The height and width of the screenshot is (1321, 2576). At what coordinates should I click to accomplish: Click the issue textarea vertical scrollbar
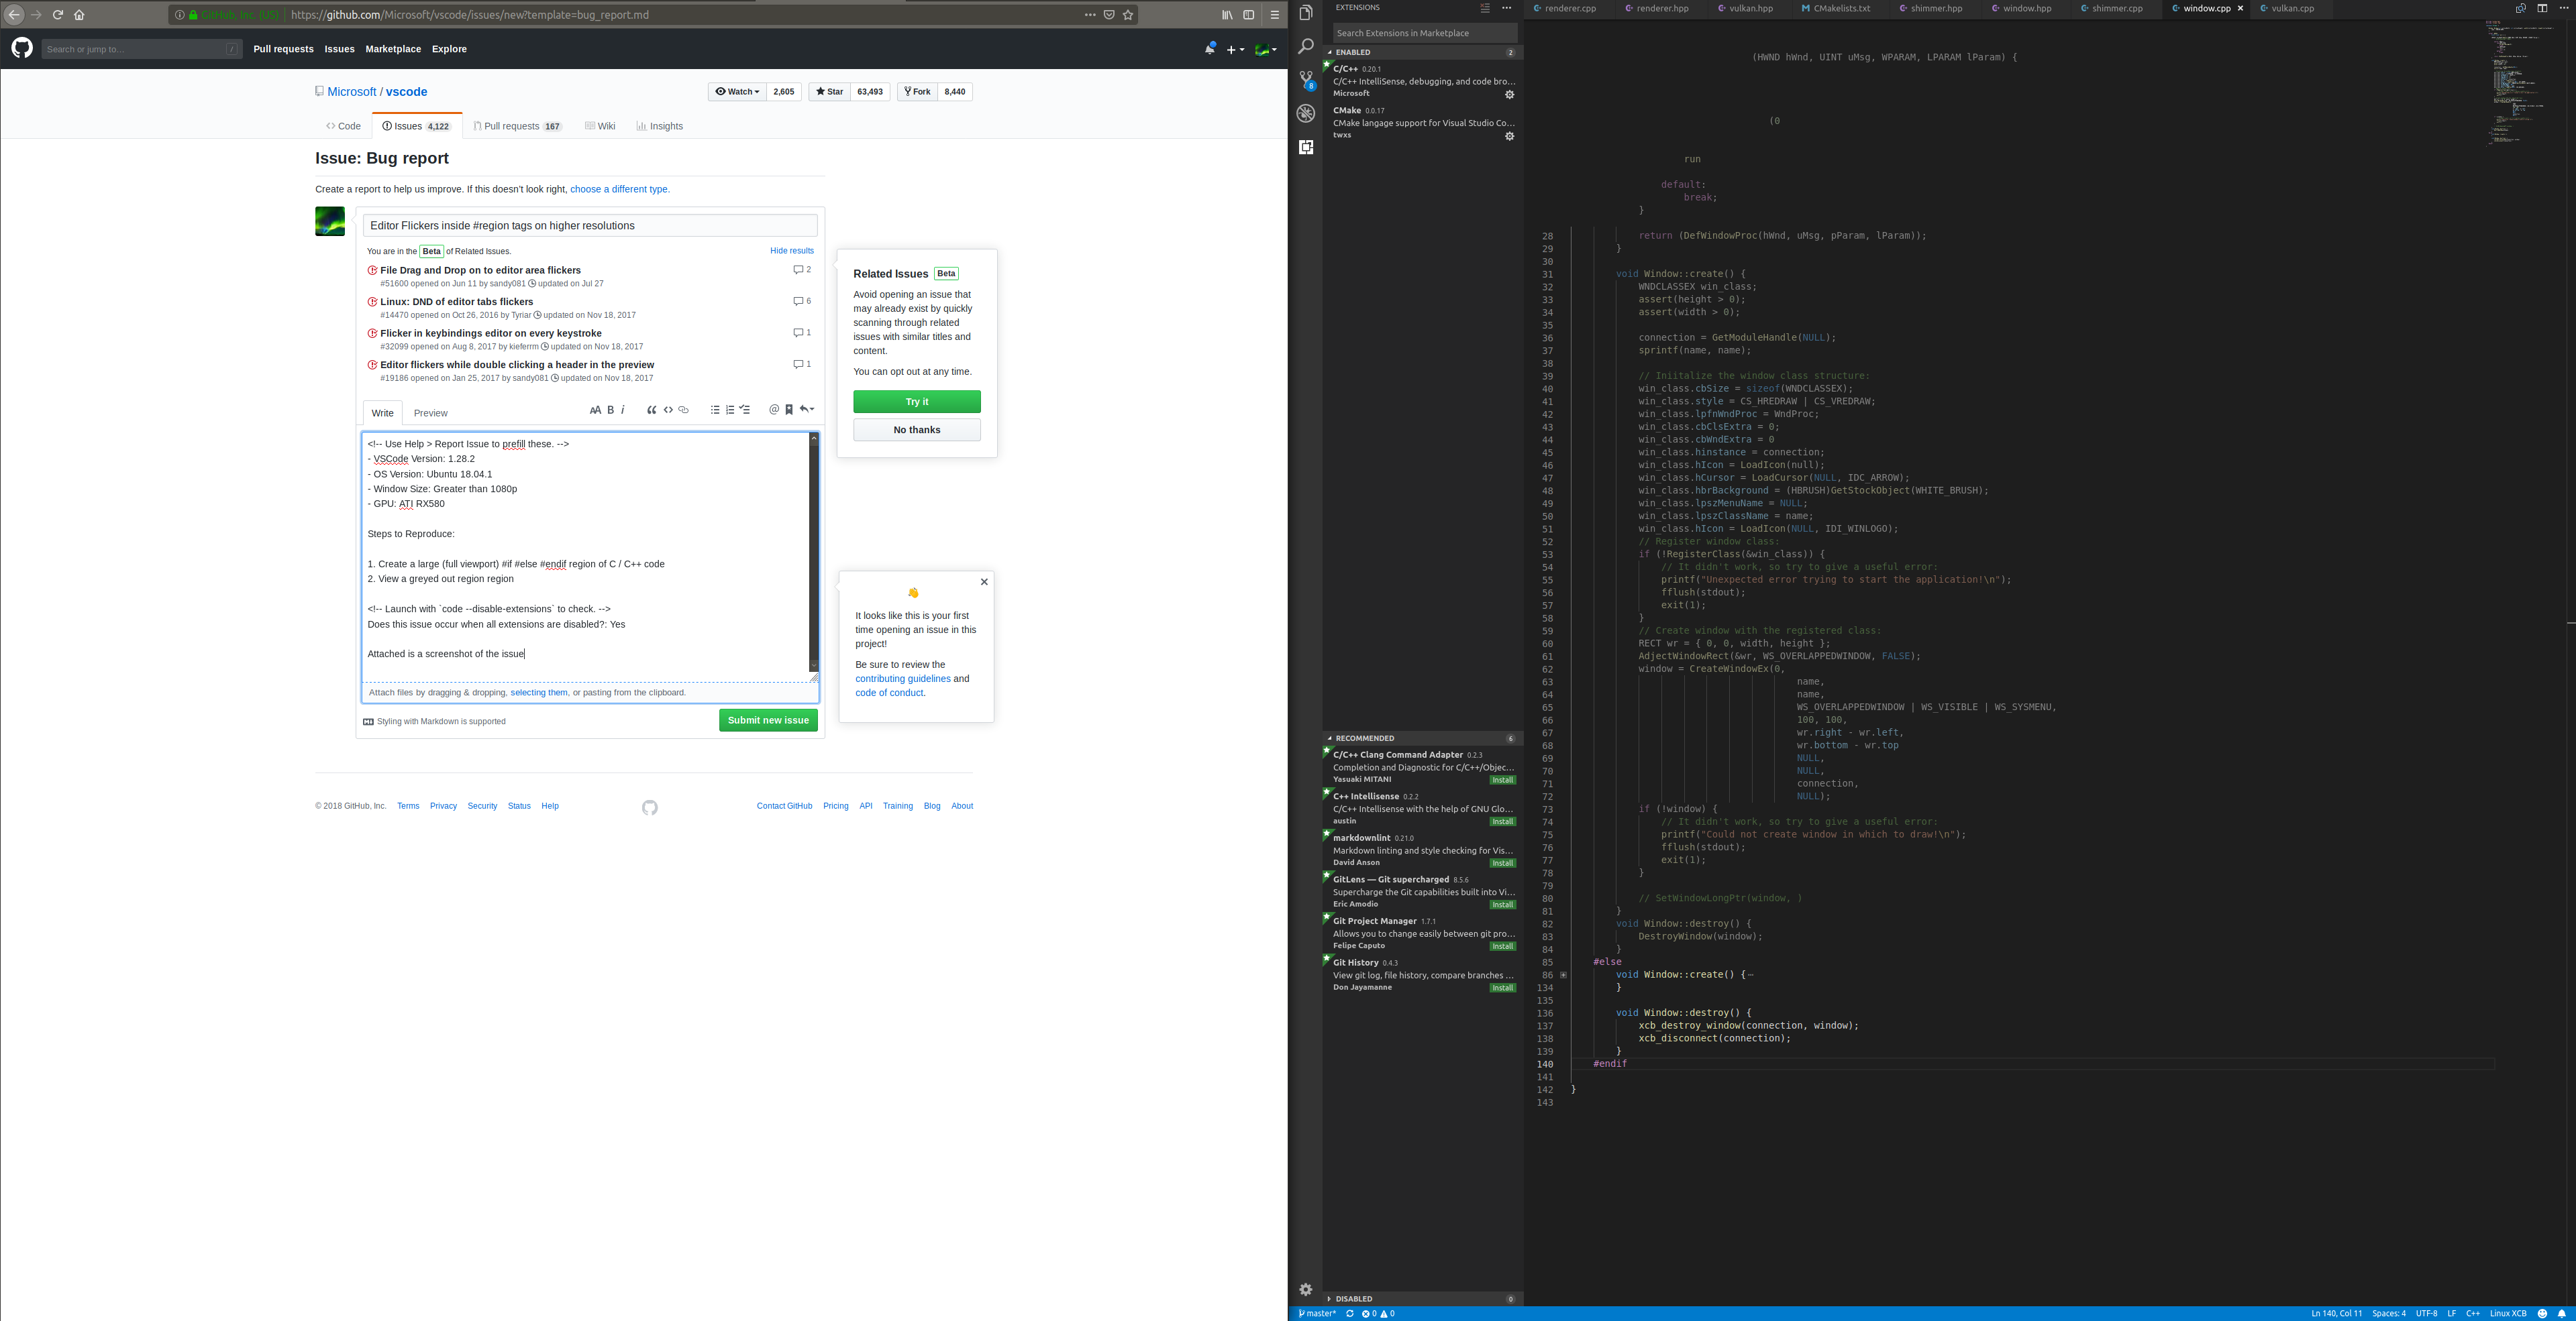pyautogui.click(x=814, y=553)
